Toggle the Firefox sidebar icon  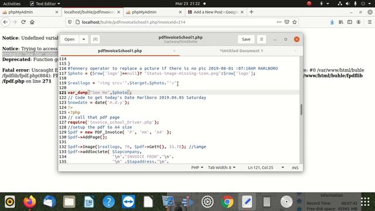(350, 22)
